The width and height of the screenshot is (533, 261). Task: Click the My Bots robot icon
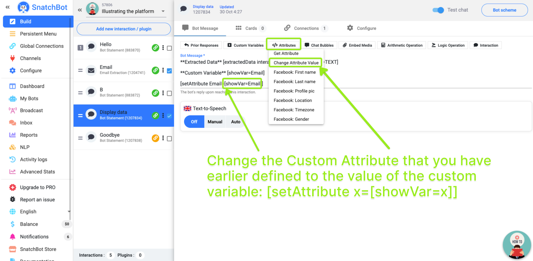(12, 99)
